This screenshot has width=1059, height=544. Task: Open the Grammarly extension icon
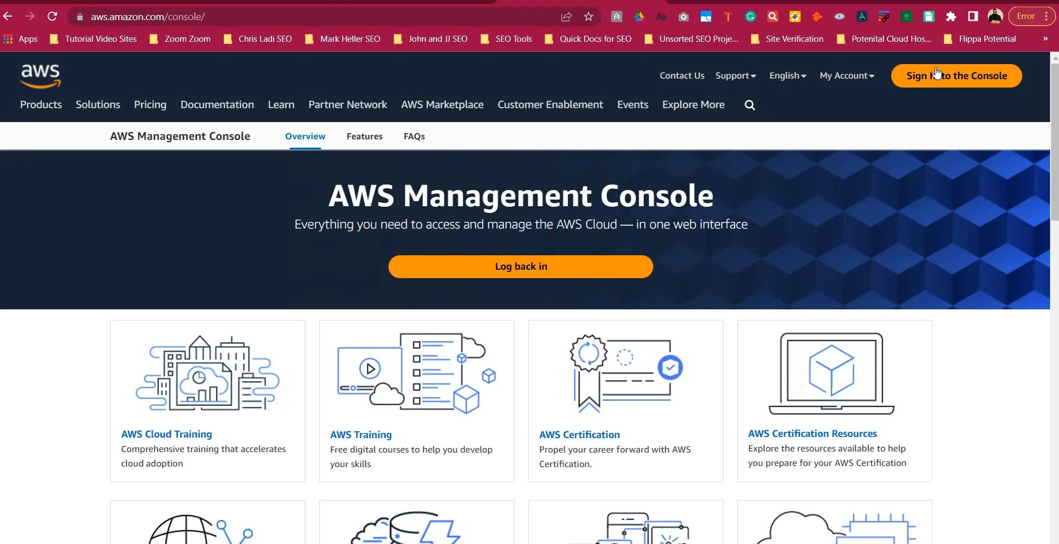click(750, 17)
